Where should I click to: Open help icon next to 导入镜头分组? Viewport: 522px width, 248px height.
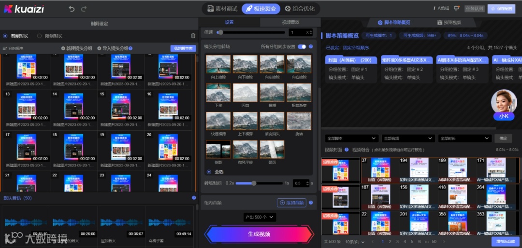(x=130, y=48)
